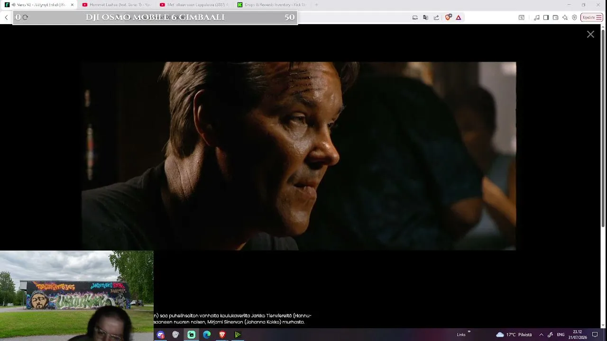Click the translate page icon
Screen dimensions: 607x341
pos(425,18)
